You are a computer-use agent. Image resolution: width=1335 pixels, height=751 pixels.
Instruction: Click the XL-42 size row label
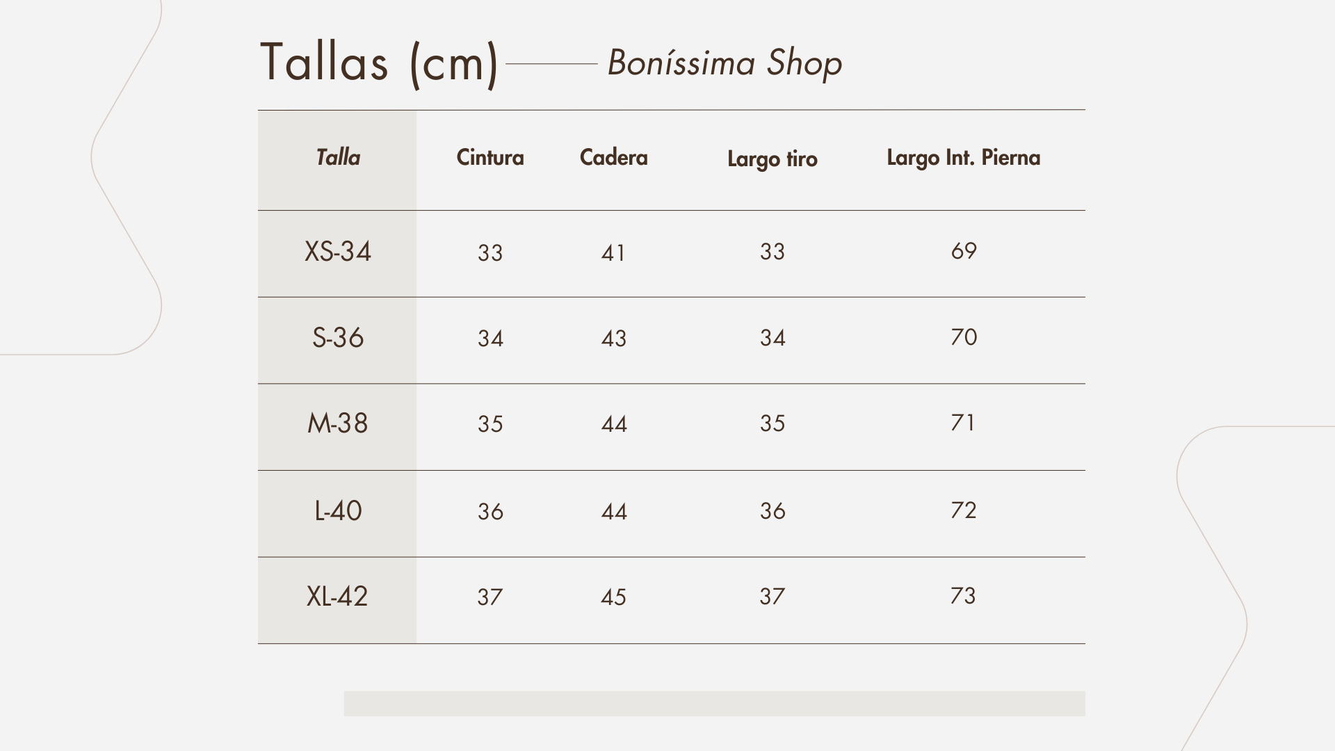pyautogui.click(x=337, y=597)
